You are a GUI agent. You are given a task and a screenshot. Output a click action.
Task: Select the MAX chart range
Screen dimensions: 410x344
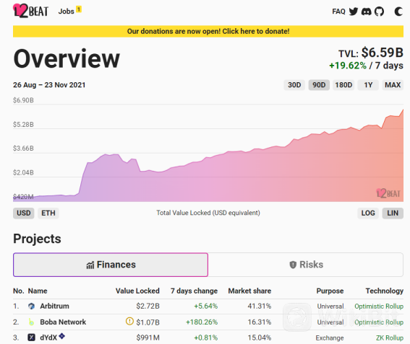click(x=393, y=85)
